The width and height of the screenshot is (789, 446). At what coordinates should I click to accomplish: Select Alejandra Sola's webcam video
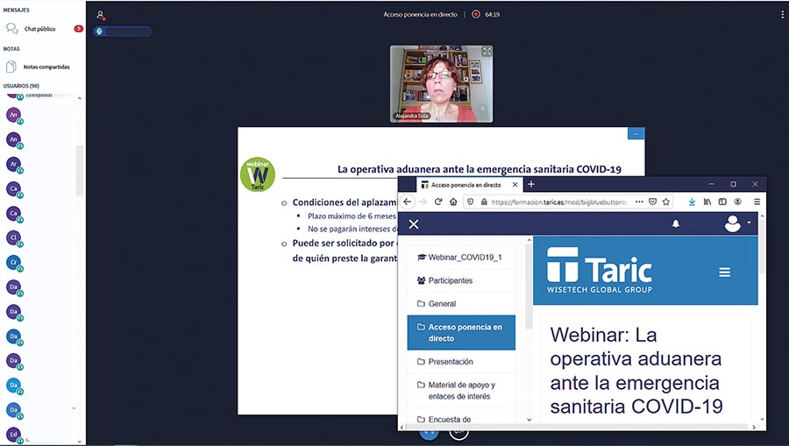coord(441,84)
